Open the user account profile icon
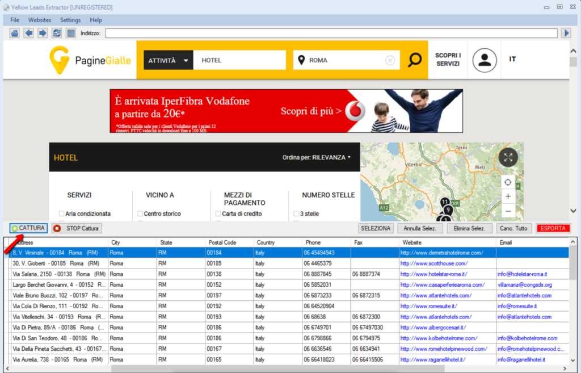This screenshot has height=373, width=581. point(485,60)
